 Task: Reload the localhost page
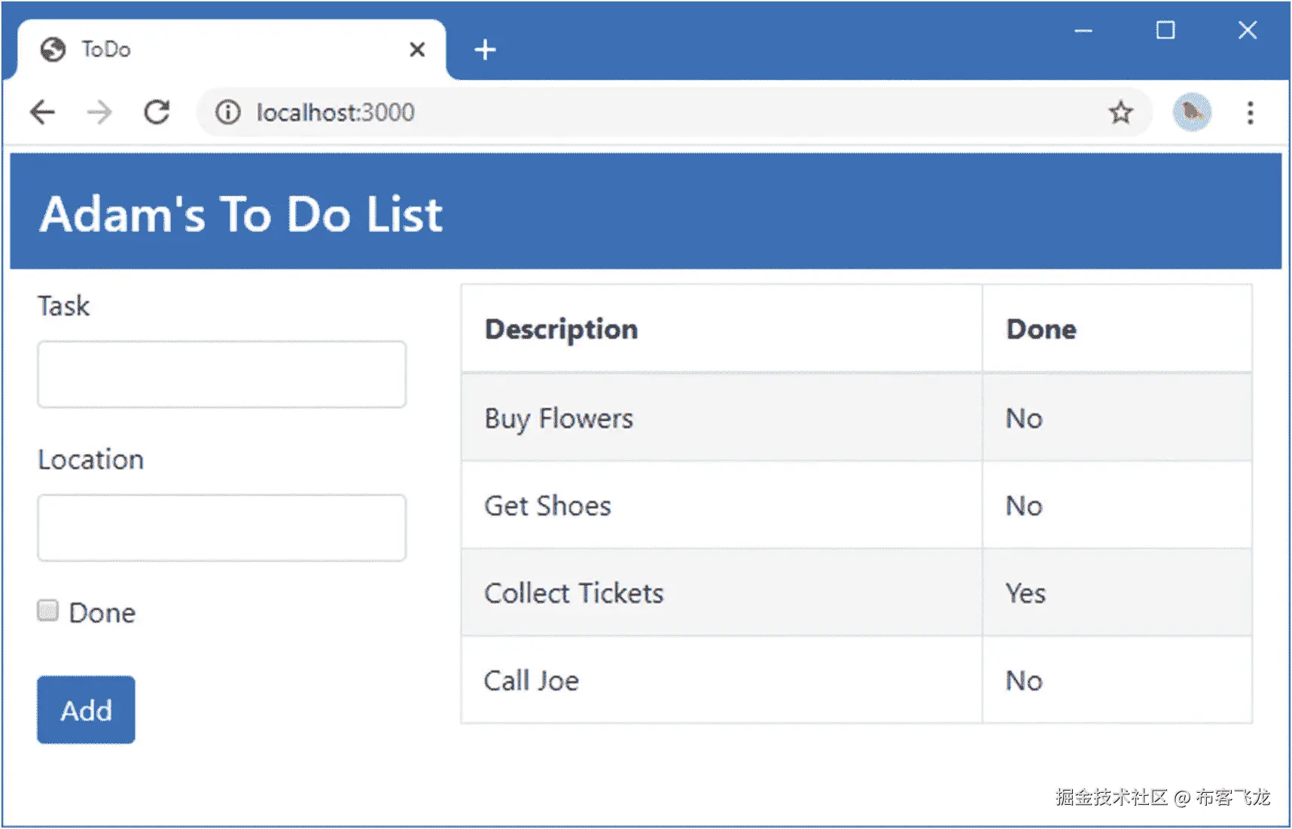pos(157,113)
